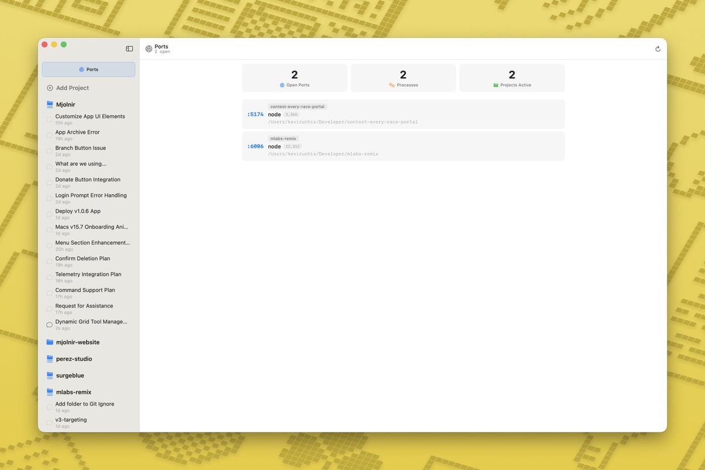The image size is (705, 470).
Task: Click chat bubble icon beside Request for Assistance
Action: [x=49, y=310]
